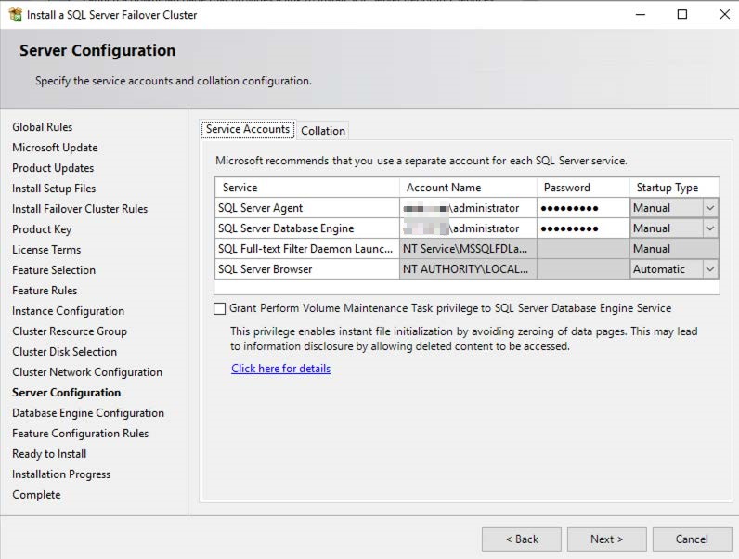Image resolution: width=739 pixels, height=559 pixels.
Task: Click Feature Configuration Rules step
Action: click(80, 434)
